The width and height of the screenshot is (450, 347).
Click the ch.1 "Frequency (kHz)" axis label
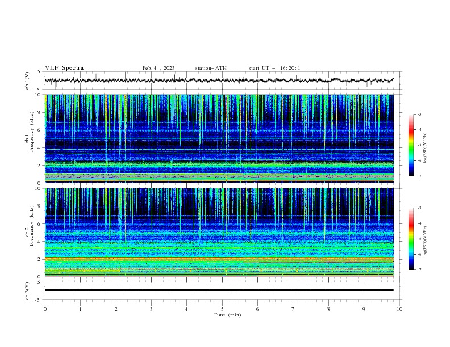pyautogui.click(x=32, y=132)
